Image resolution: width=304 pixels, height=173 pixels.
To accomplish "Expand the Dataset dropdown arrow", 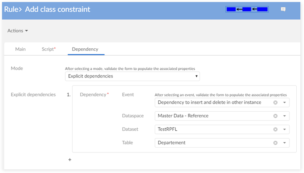I will (x=284, y=129).
